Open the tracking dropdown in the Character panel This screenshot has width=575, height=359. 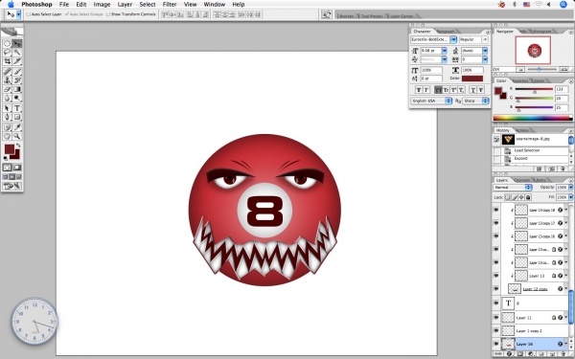click(485, 59)
